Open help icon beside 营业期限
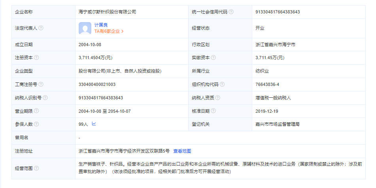The height and width of the screenshot is (188, 376). click(36, 111)
